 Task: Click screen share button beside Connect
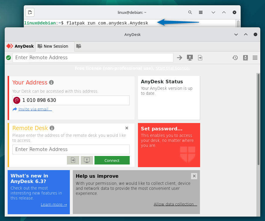point(87,160)
